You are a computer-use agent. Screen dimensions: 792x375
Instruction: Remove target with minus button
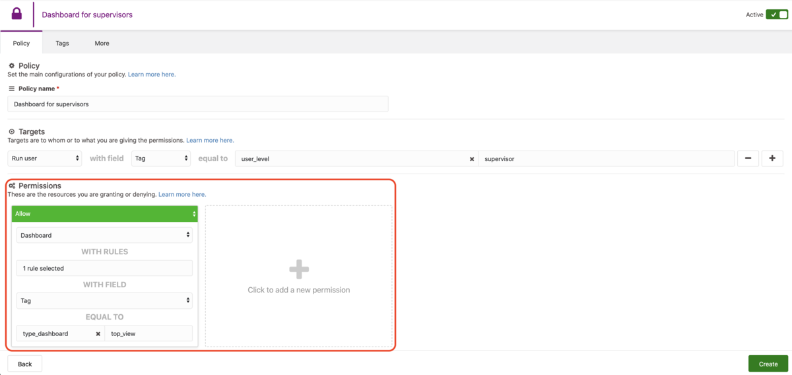pos(748,158)
